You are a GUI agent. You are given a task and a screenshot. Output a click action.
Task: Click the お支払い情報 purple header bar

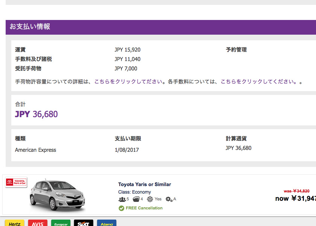click(x=161, y=27)
